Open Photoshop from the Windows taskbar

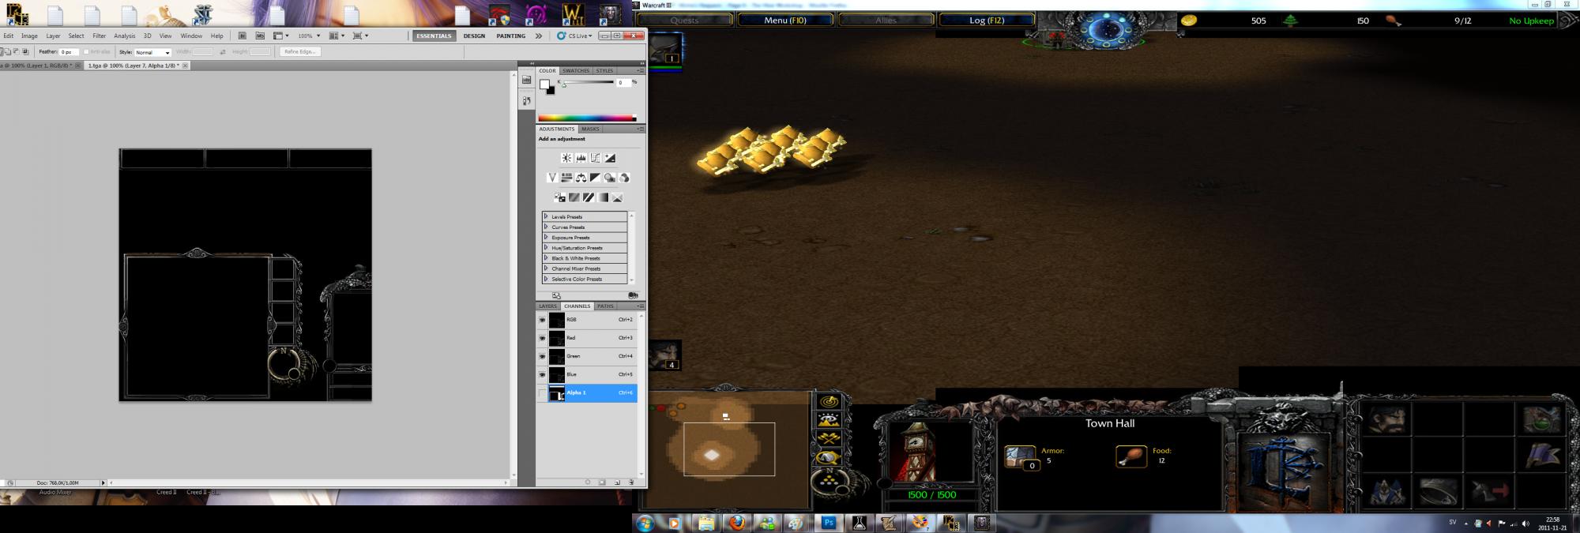pos(829,523)
